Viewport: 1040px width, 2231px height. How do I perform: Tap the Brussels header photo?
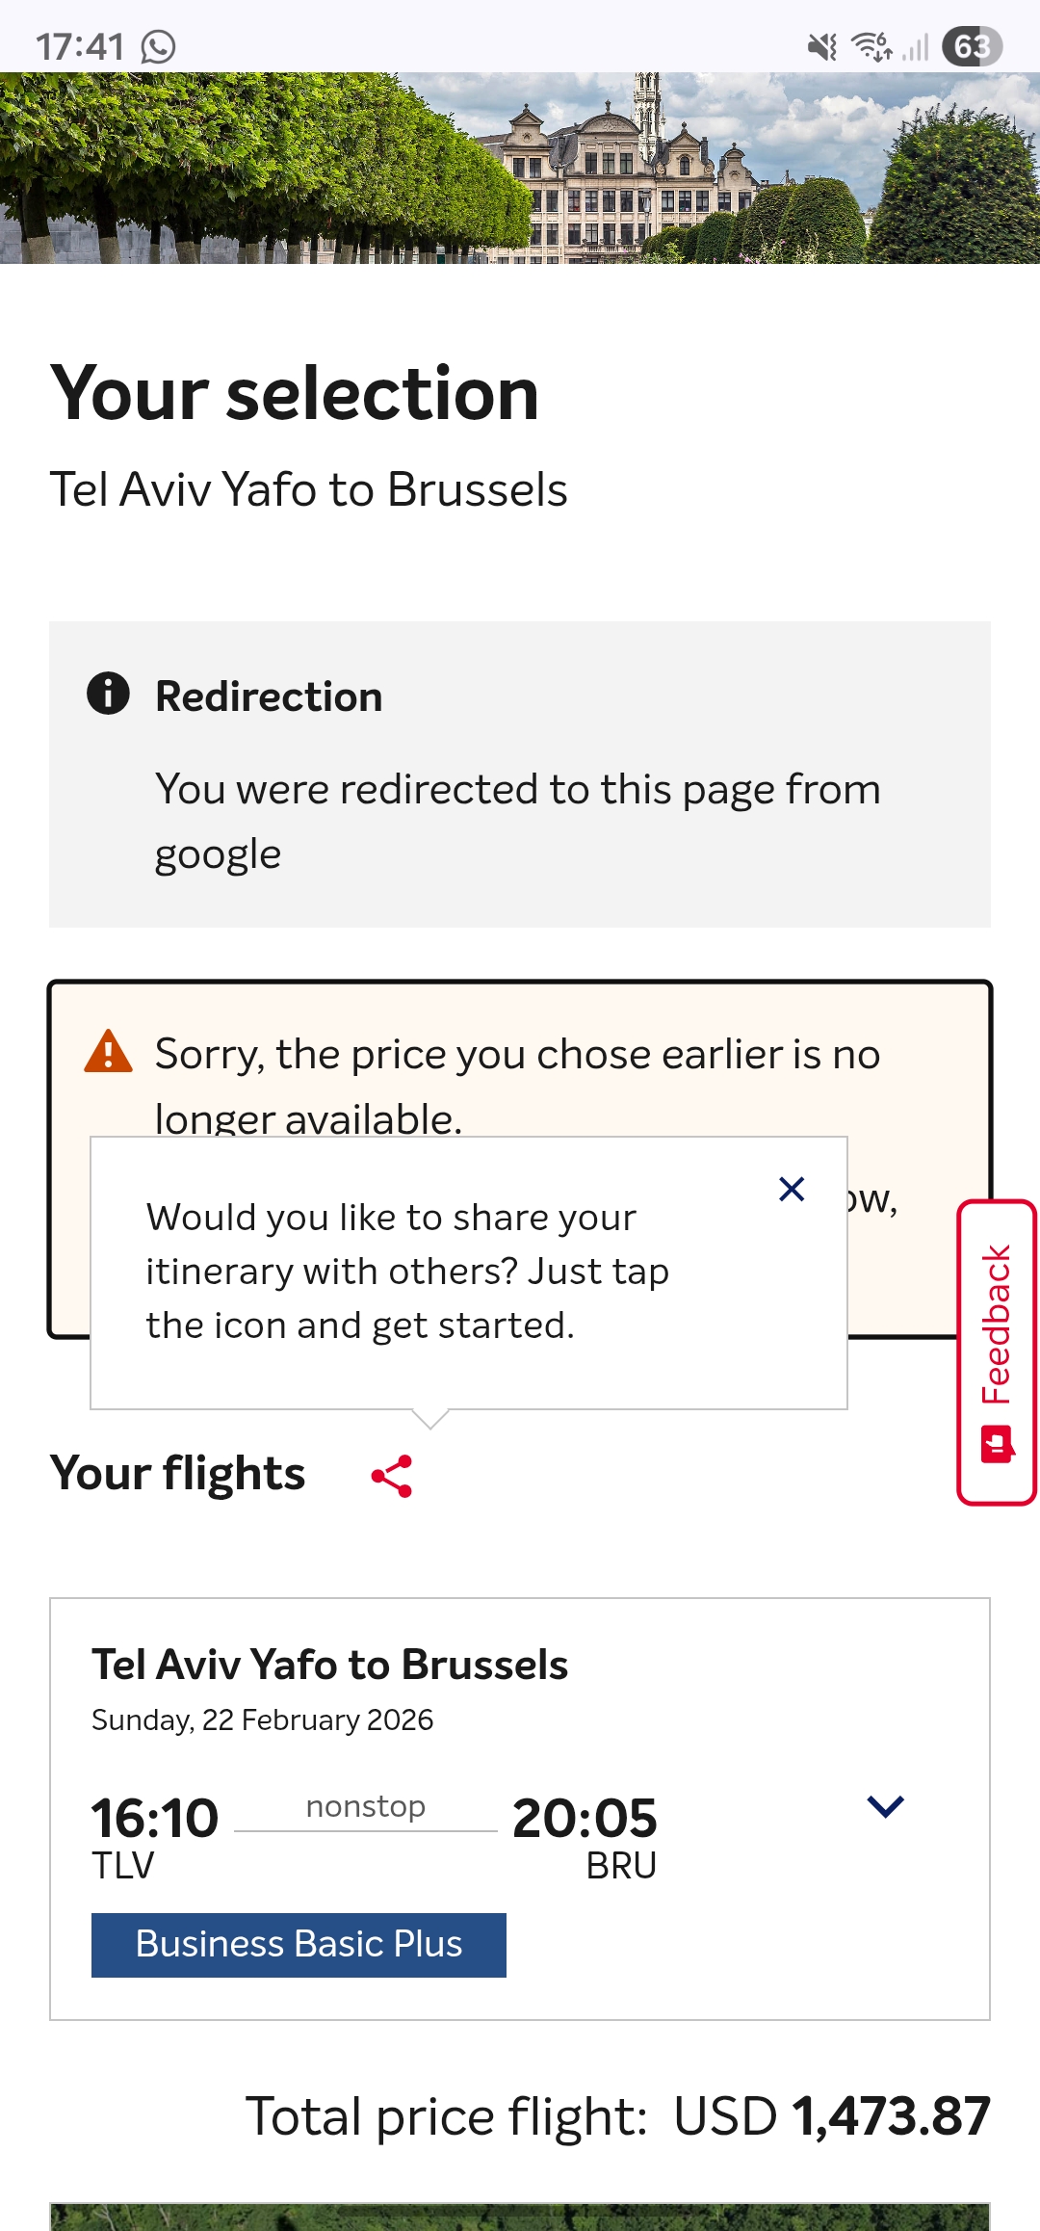[520, 169]
